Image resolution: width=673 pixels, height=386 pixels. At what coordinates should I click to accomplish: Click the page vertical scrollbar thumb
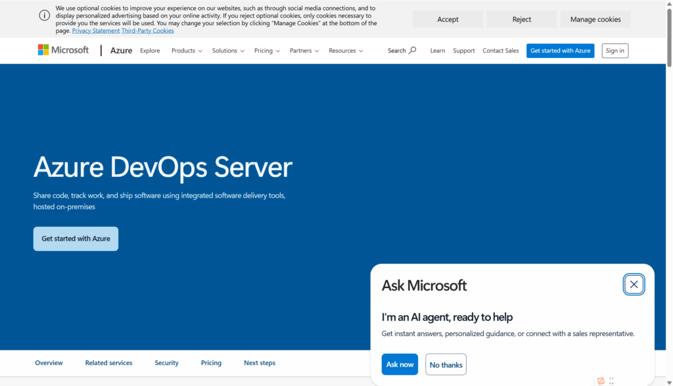pos(669,37)
